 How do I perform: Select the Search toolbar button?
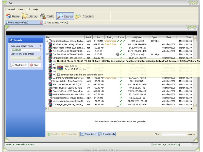(65, 16)
